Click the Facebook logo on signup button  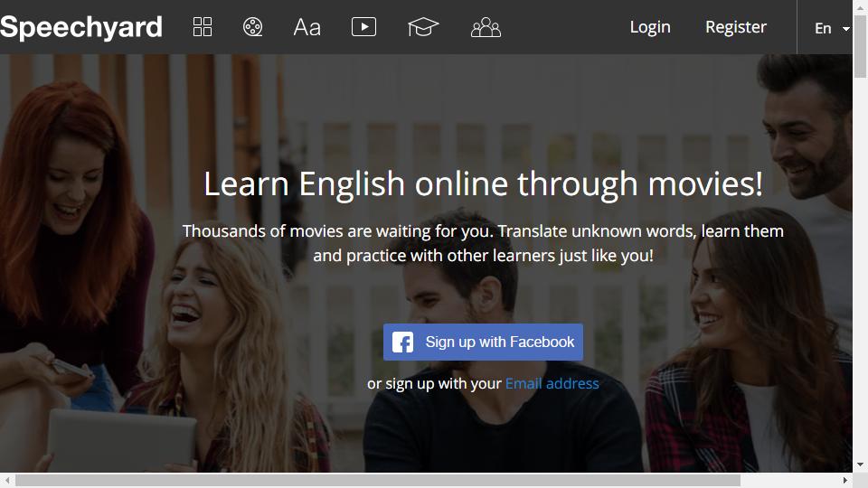(x=403, y=342)
